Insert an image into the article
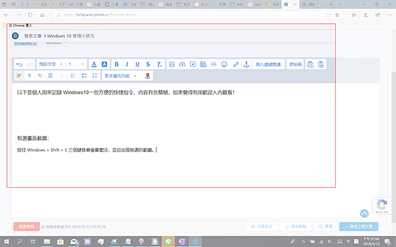The image size is (396, 247). tap(172, 65)
